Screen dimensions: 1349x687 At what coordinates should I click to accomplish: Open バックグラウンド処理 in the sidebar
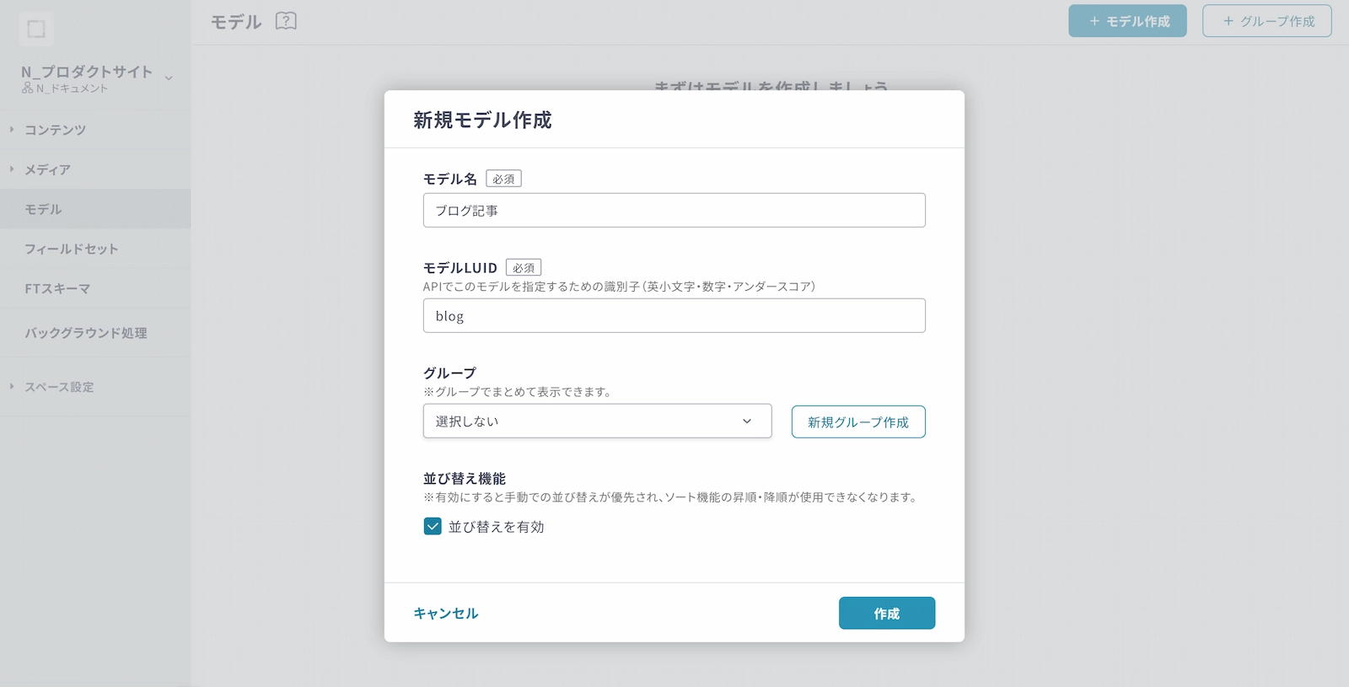pyautogui.click(x=85, y=333)
